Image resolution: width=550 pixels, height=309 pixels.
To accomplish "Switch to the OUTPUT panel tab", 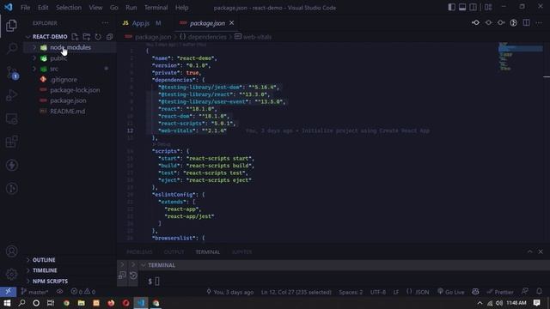I will [x=174, y=252].
